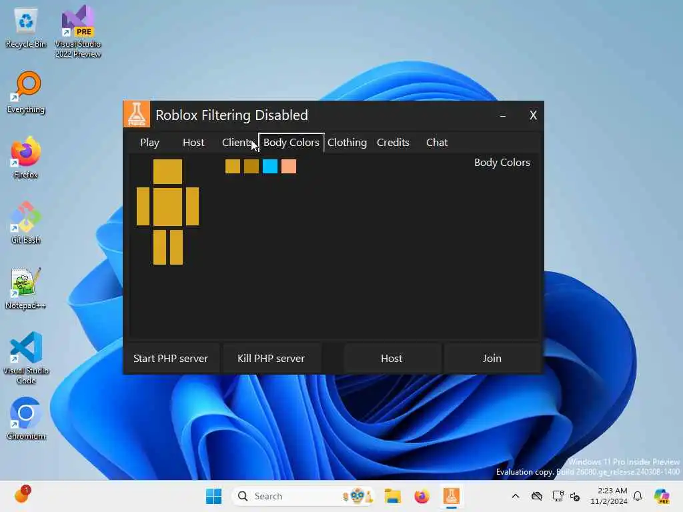Click Start PHP server button

171,358
